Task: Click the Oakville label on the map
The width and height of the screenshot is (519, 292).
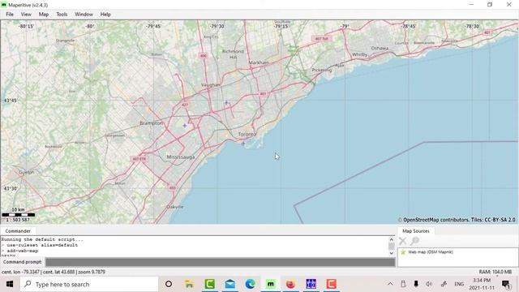Action: (x=175, y=207)
